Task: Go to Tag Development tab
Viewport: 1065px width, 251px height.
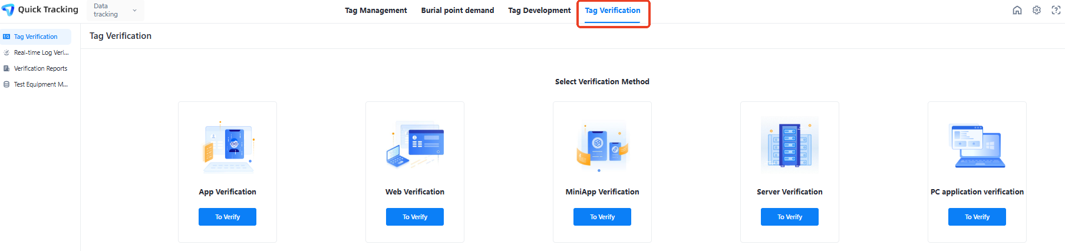Action: coord(539,11)
